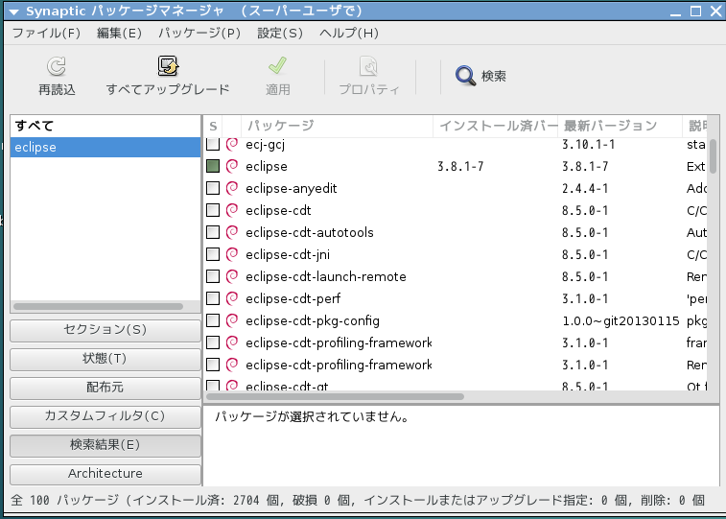Screen dimensions: 726x519
Task: Click the Status (状態) filter button
Action: tap(105, 359)
